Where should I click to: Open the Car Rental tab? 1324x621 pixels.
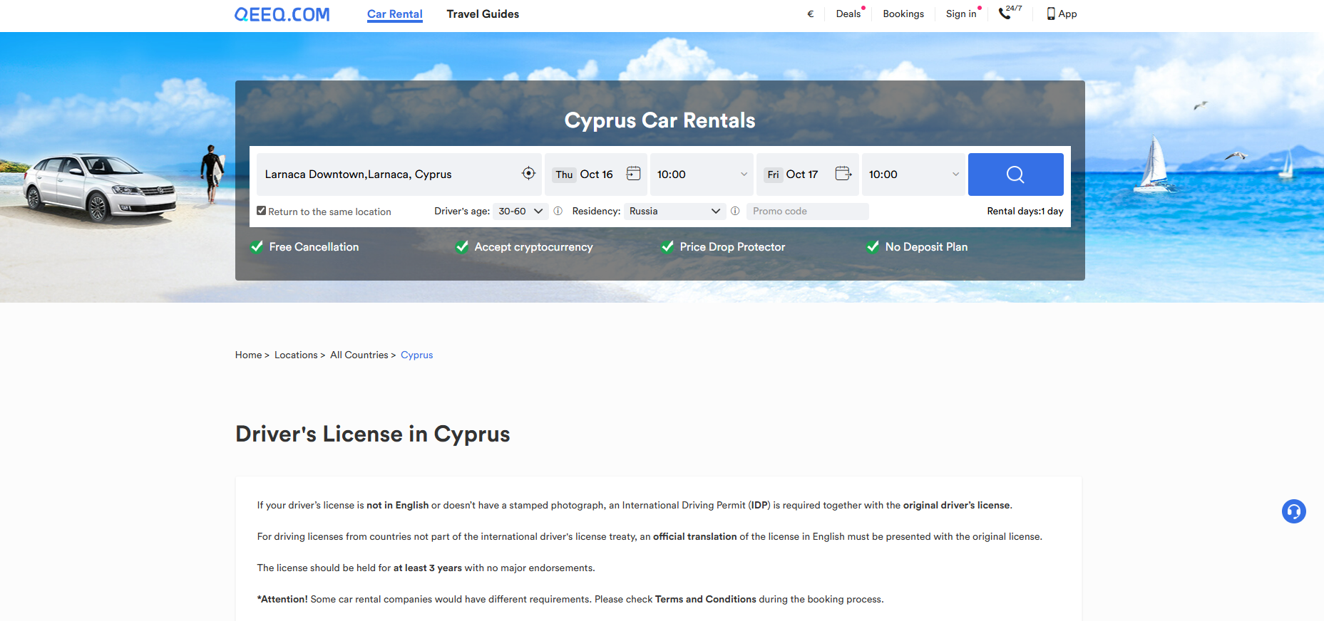click(x=394, y=14)
